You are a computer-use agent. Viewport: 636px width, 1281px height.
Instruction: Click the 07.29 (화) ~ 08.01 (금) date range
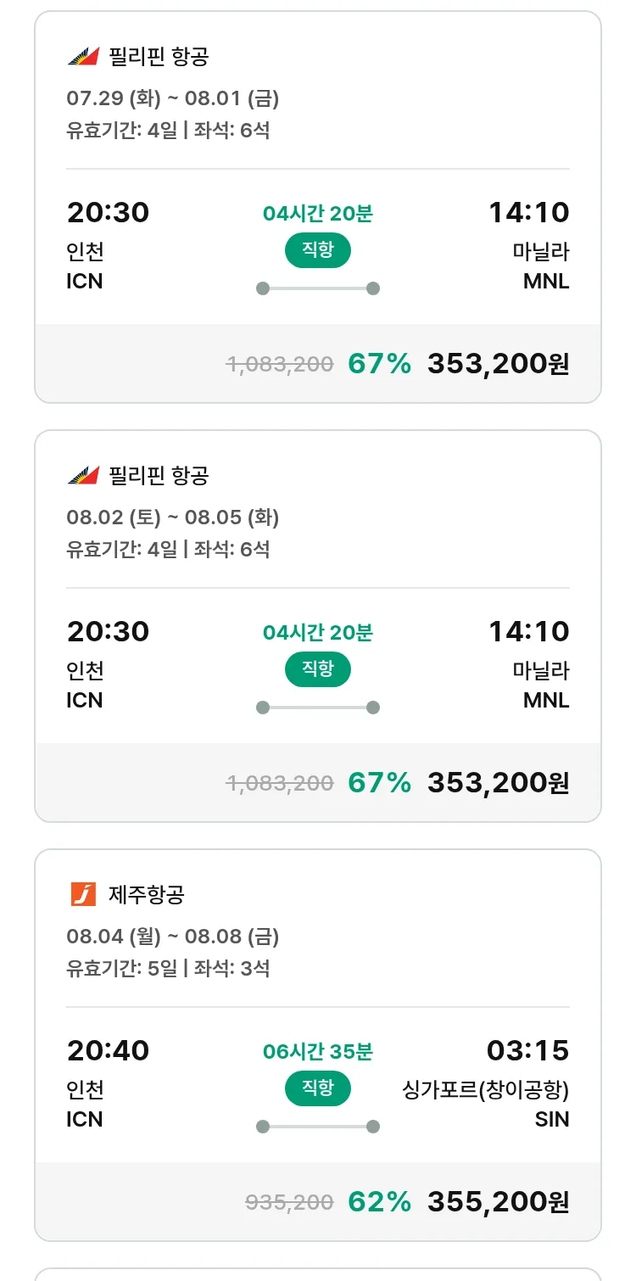(173, 98)
